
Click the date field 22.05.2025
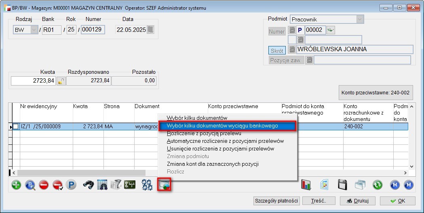pos(131,30)
